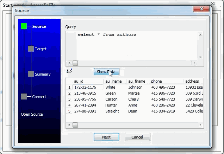Click the cell 274-80-9391
This screenshot has width=224, height=154.
coord(88,111)
